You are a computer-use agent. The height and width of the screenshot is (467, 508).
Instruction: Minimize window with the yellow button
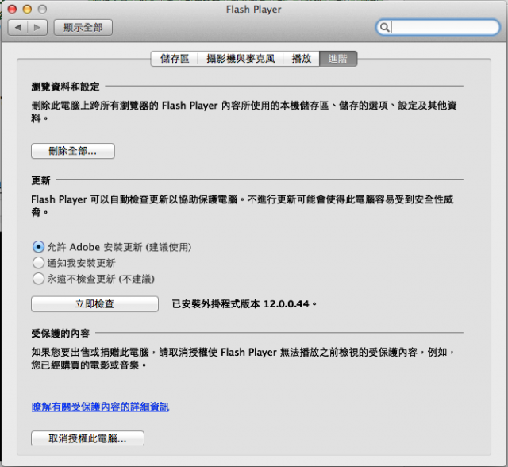tap(27, 9)
